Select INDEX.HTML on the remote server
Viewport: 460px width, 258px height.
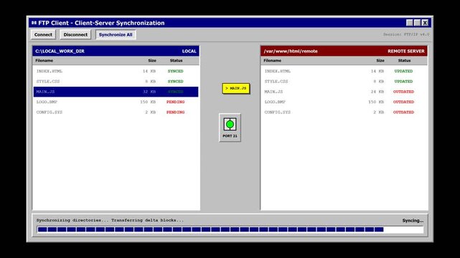[x=344, y=71]
